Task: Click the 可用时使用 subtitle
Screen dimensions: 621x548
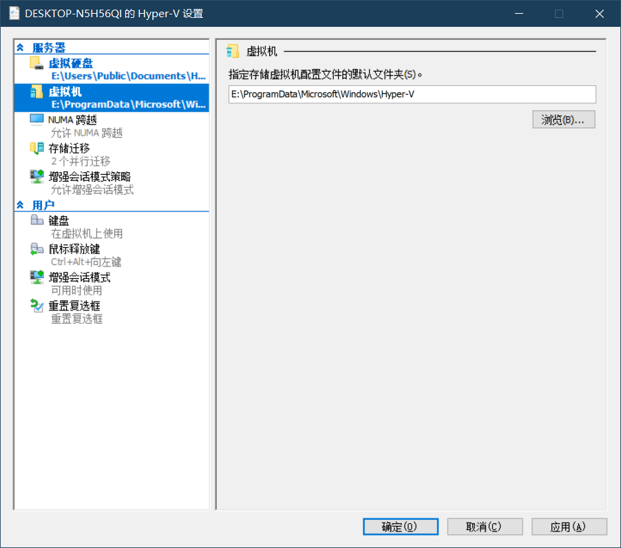Action: click(76, 291)
